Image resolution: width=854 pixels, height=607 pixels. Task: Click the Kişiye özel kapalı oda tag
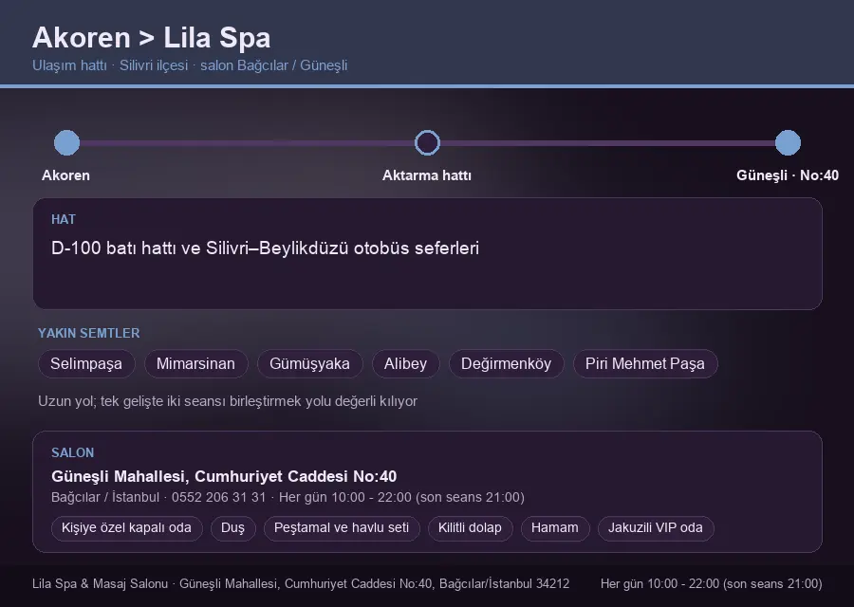(x=126, y=528)
